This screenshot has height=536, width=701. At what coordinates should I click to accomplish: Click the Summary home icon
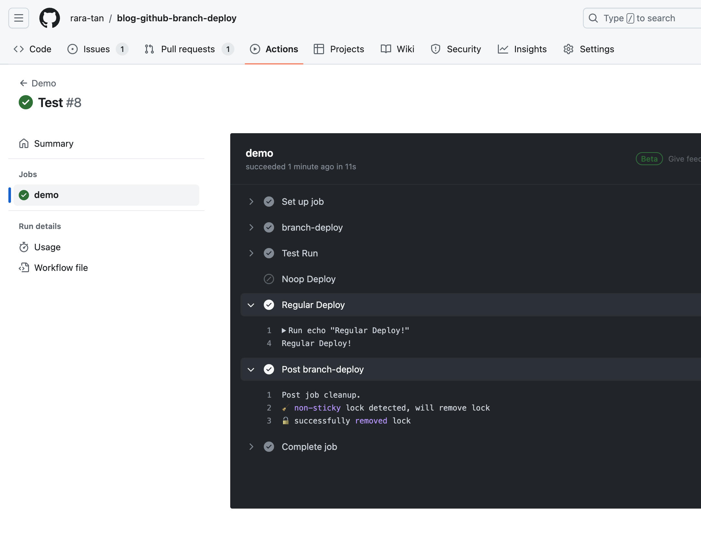[24, 144]
